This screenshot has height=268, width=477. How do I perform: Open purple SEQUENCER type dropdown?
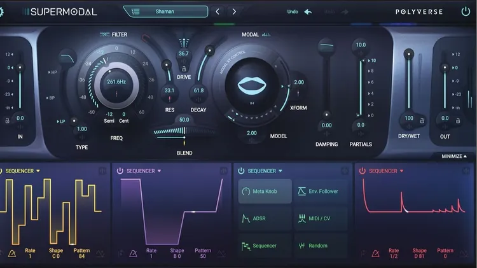pos(159,171)
